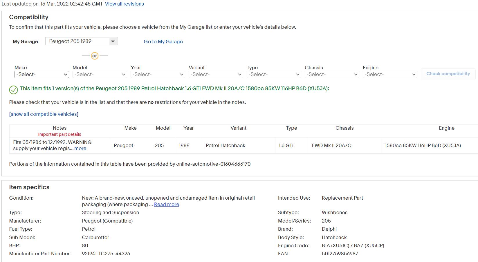Expand the Year select dropdown
Image resolution: width=478 pixels, height=262 pixels.
pos(158,75)
